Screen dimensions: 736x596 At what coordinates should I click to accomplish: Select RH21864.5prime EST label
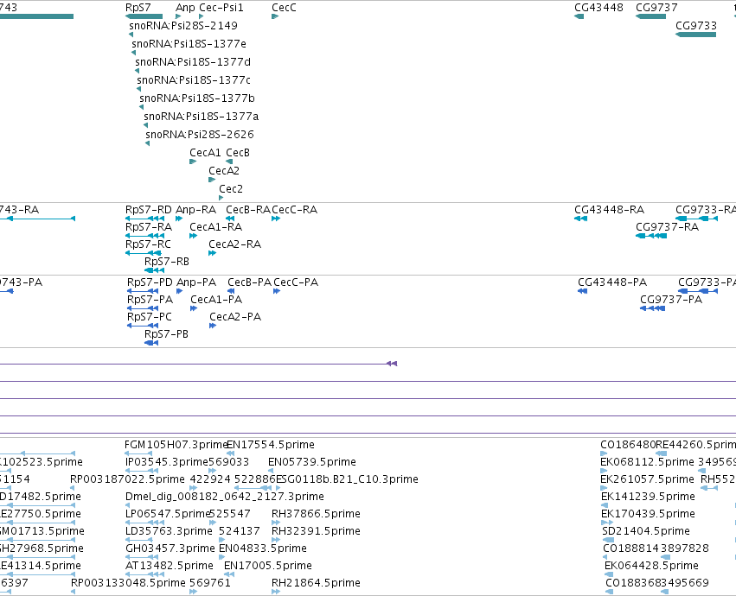click(316, 583)
